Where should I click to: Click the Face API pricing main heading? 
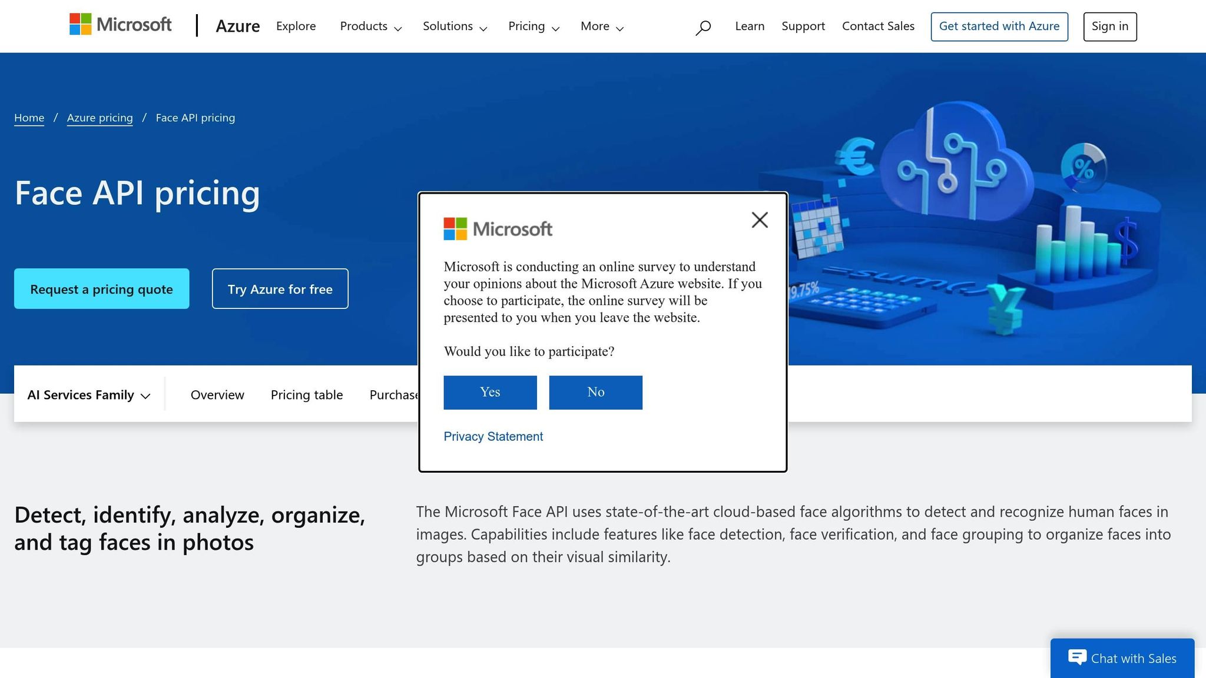pos(137,193)
